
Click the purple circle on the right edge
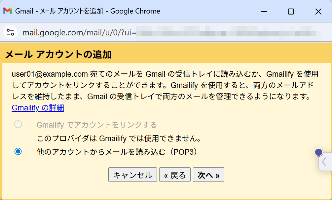tap(318, 152)
